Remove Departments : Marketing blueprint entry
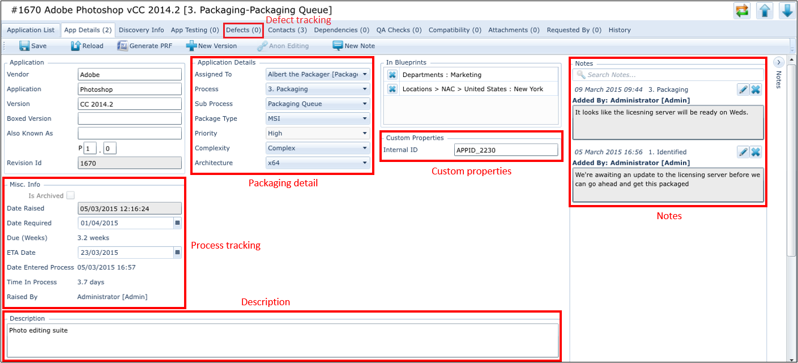798x363 pixels. tap(392, 75)
